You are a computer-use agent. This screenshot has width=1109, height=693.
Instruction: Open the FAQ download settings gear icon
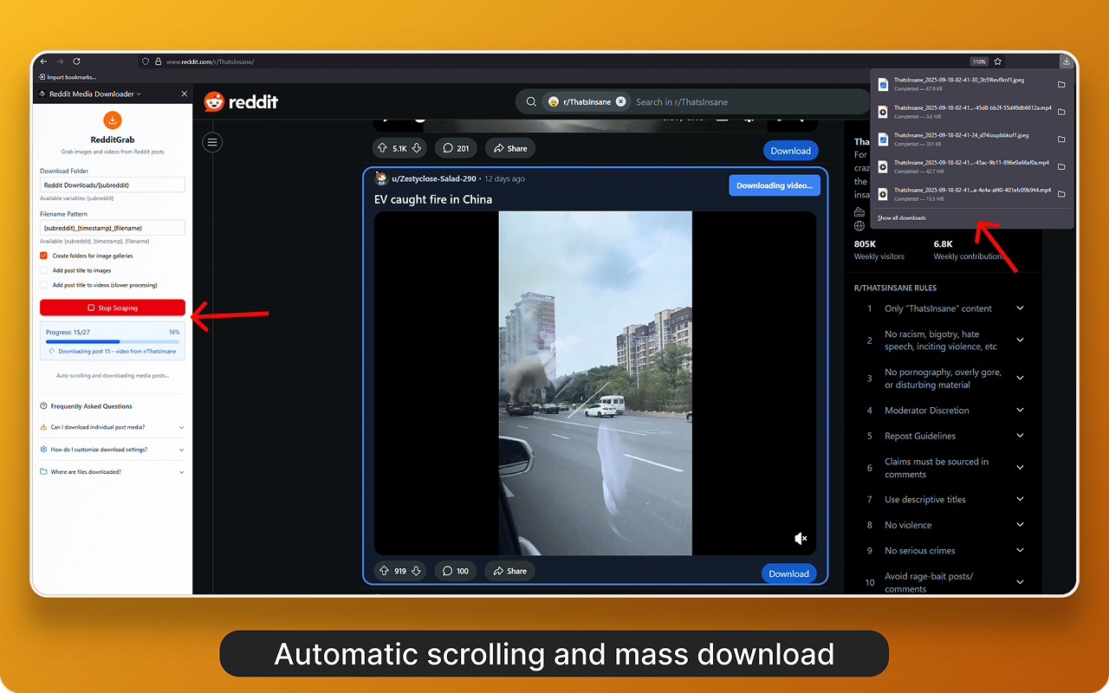[x=42, y=450]
